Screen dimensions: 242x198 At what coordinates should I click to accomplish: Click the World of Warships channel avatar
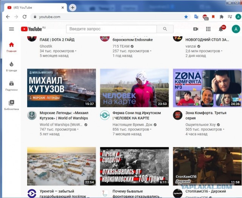coord(32,115)
